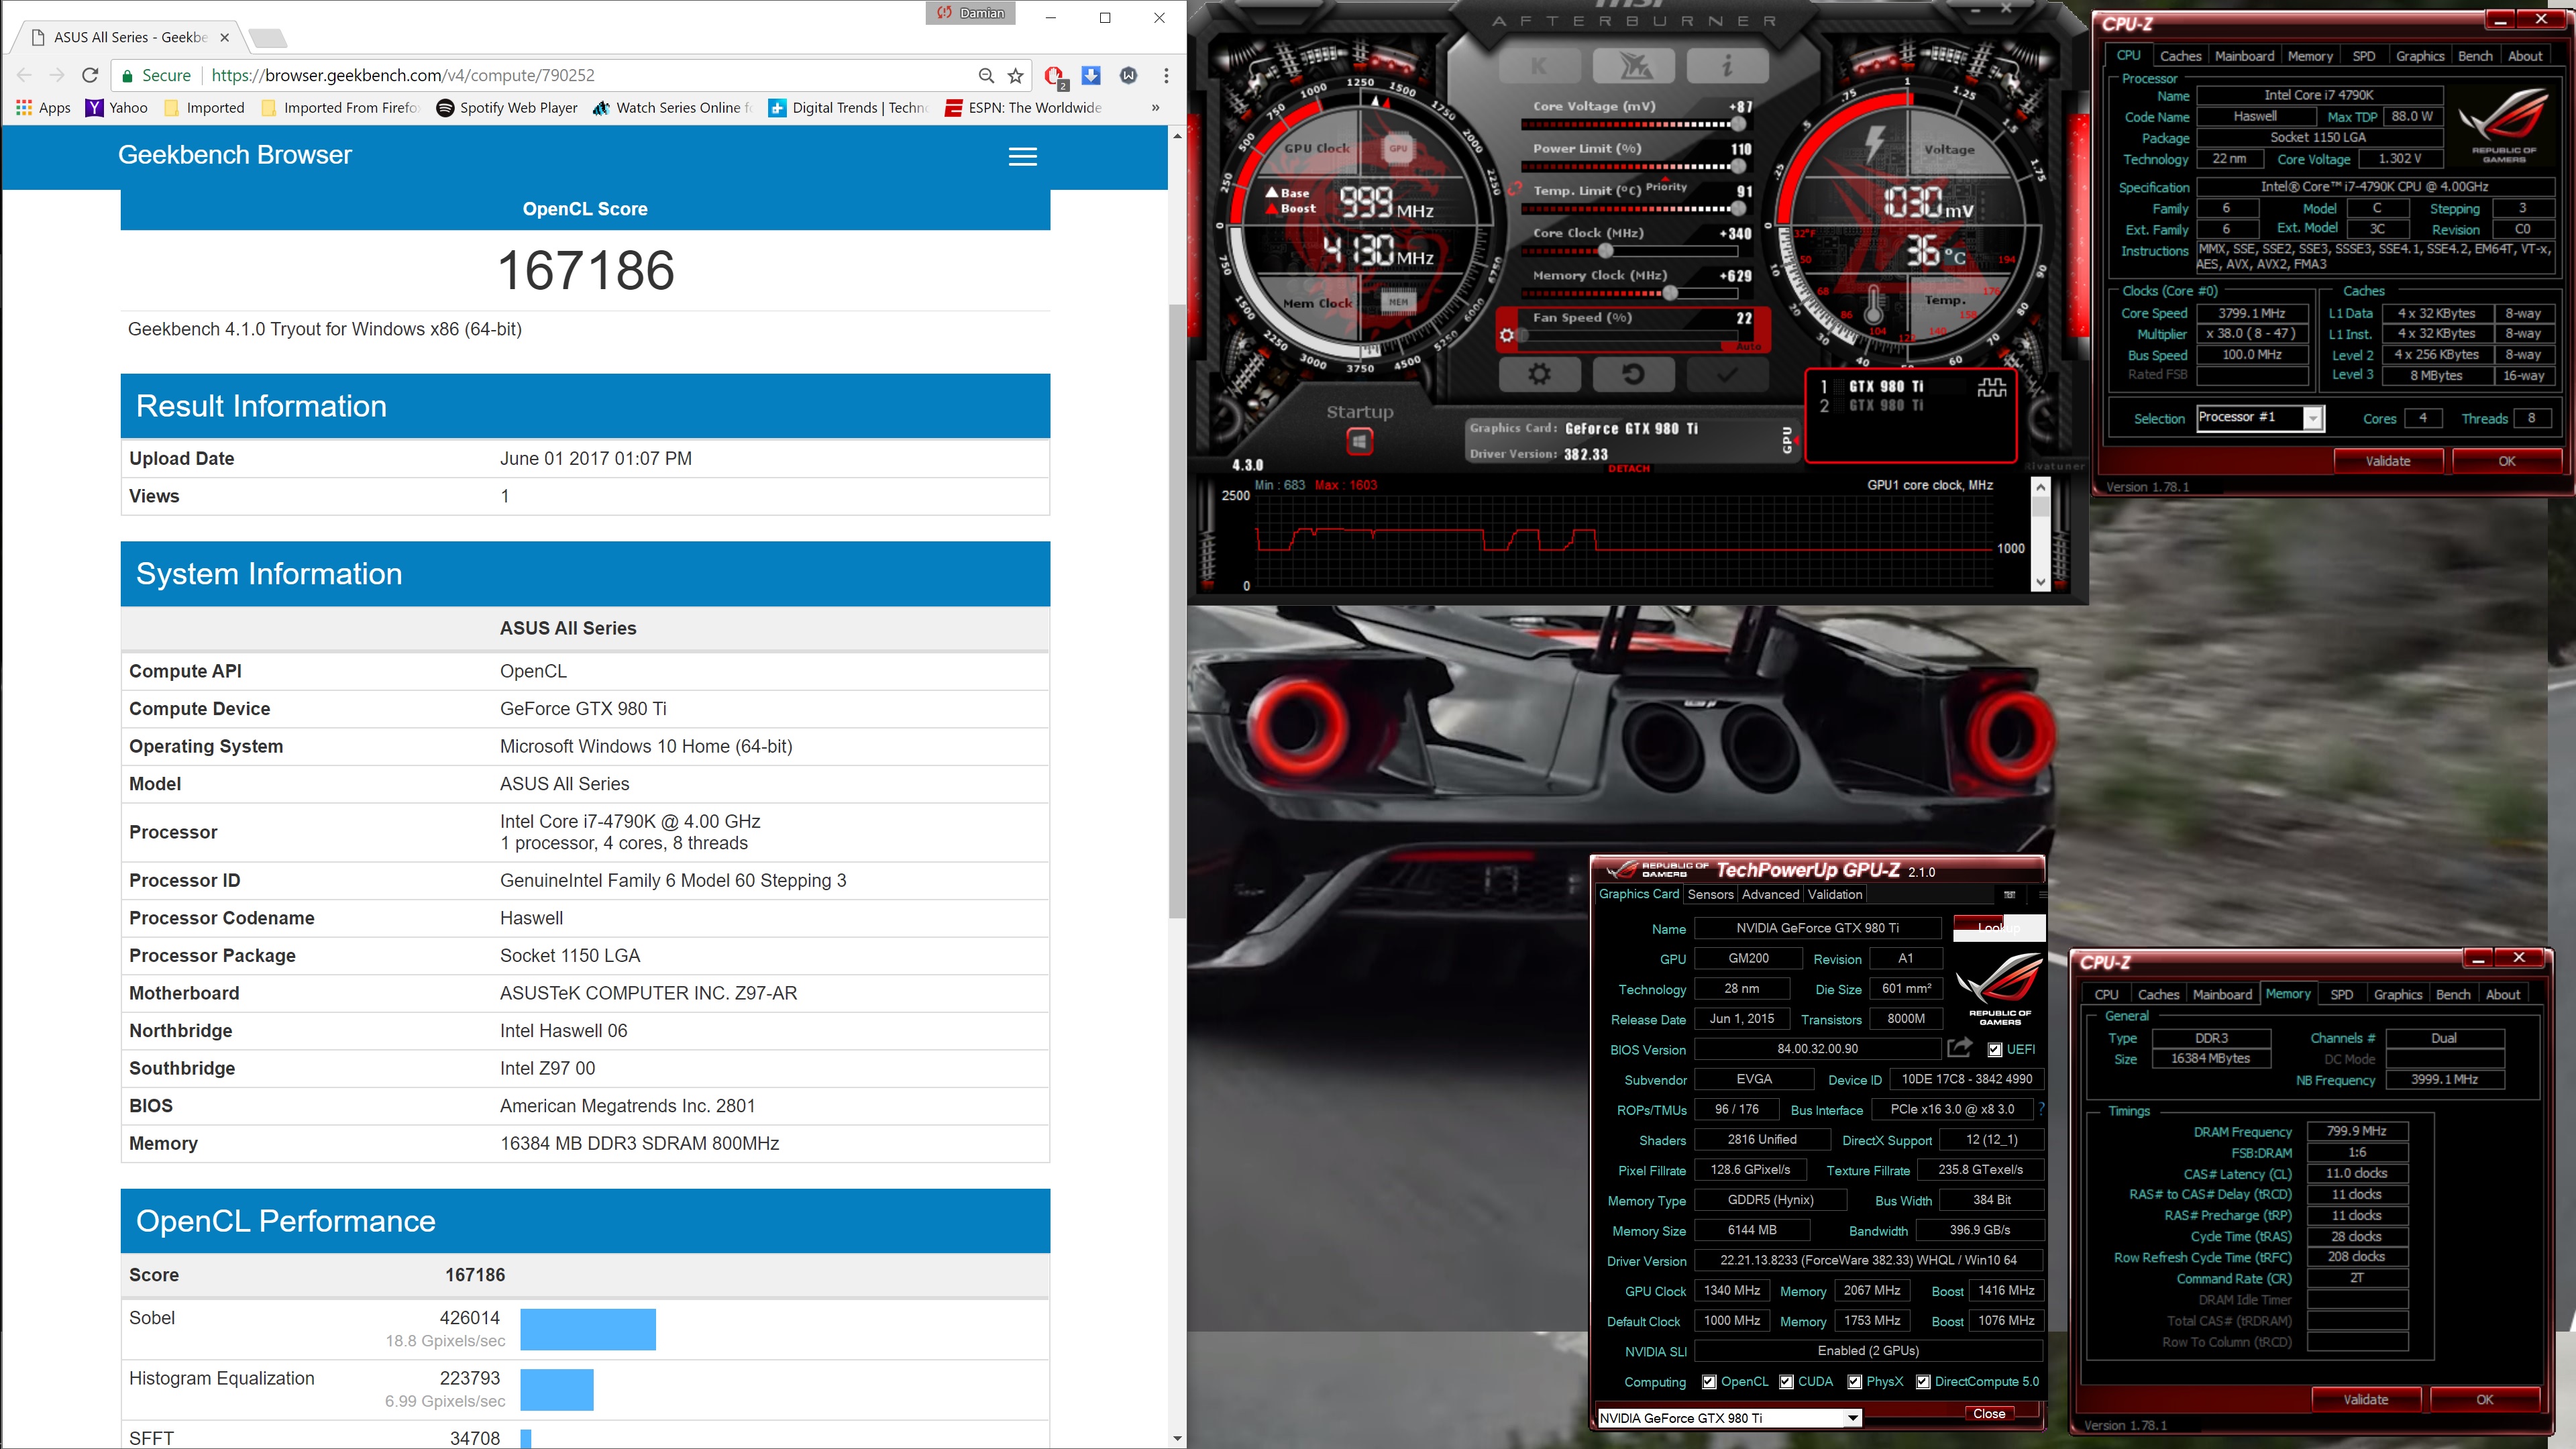
Task: Toggle the PhysX checkbox in GPU-Z
Action: pos(1854,1381)
